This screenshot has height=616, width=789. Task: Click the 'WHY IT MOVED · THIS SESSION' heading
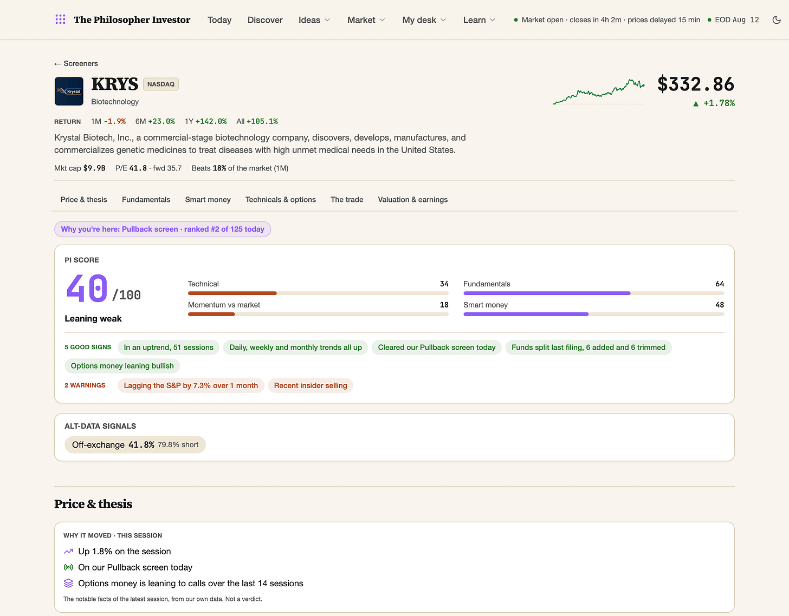113,535
